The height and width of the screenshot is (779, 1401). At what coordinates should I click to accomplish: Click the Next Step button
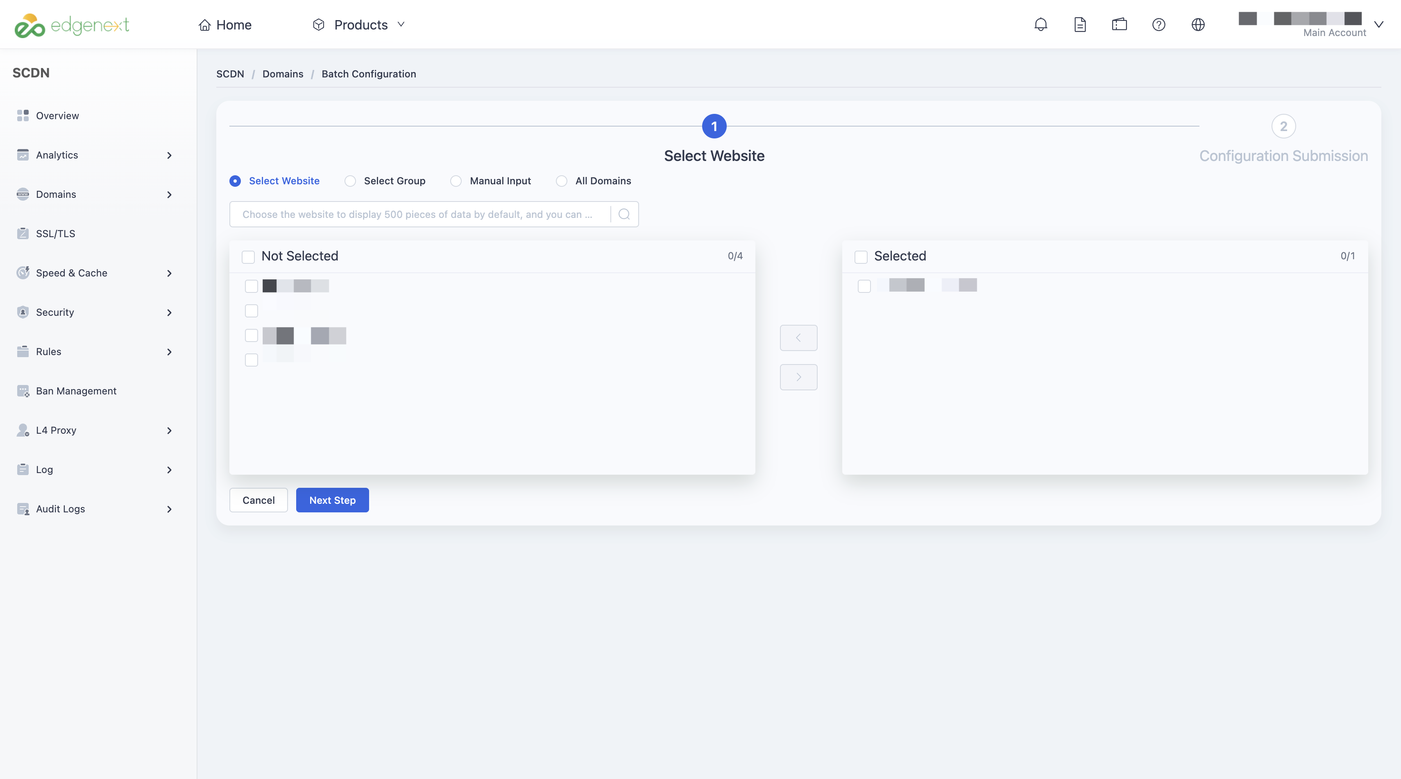332,500
